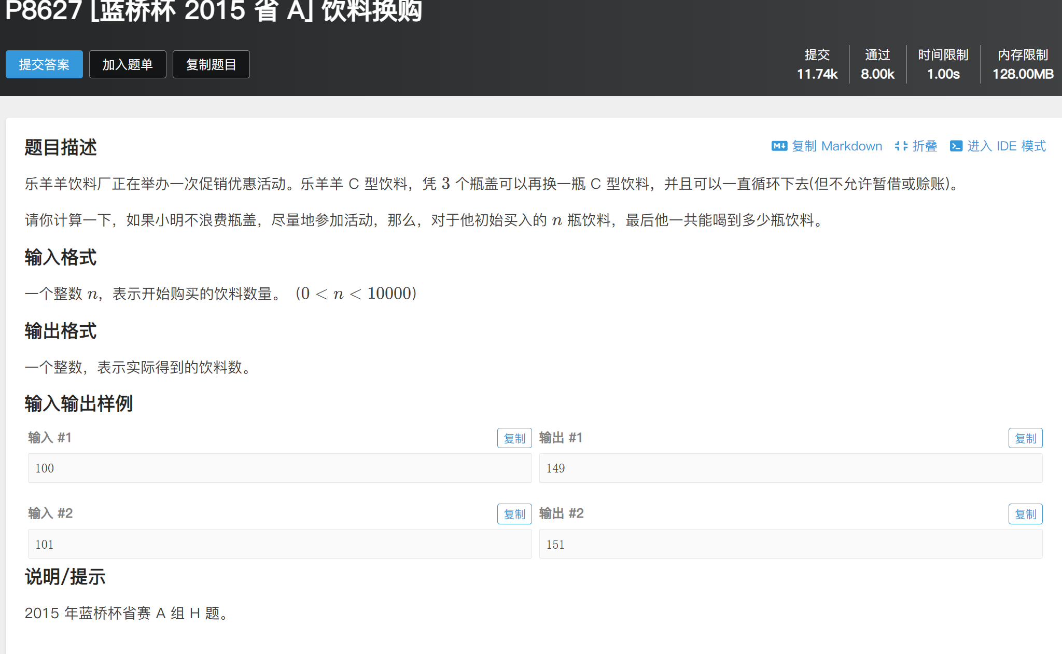Viewport: 1062px width, 654px height.
Task: Click the 通过 8.00k accepted statistic
Action: click(x=877, y=64)
